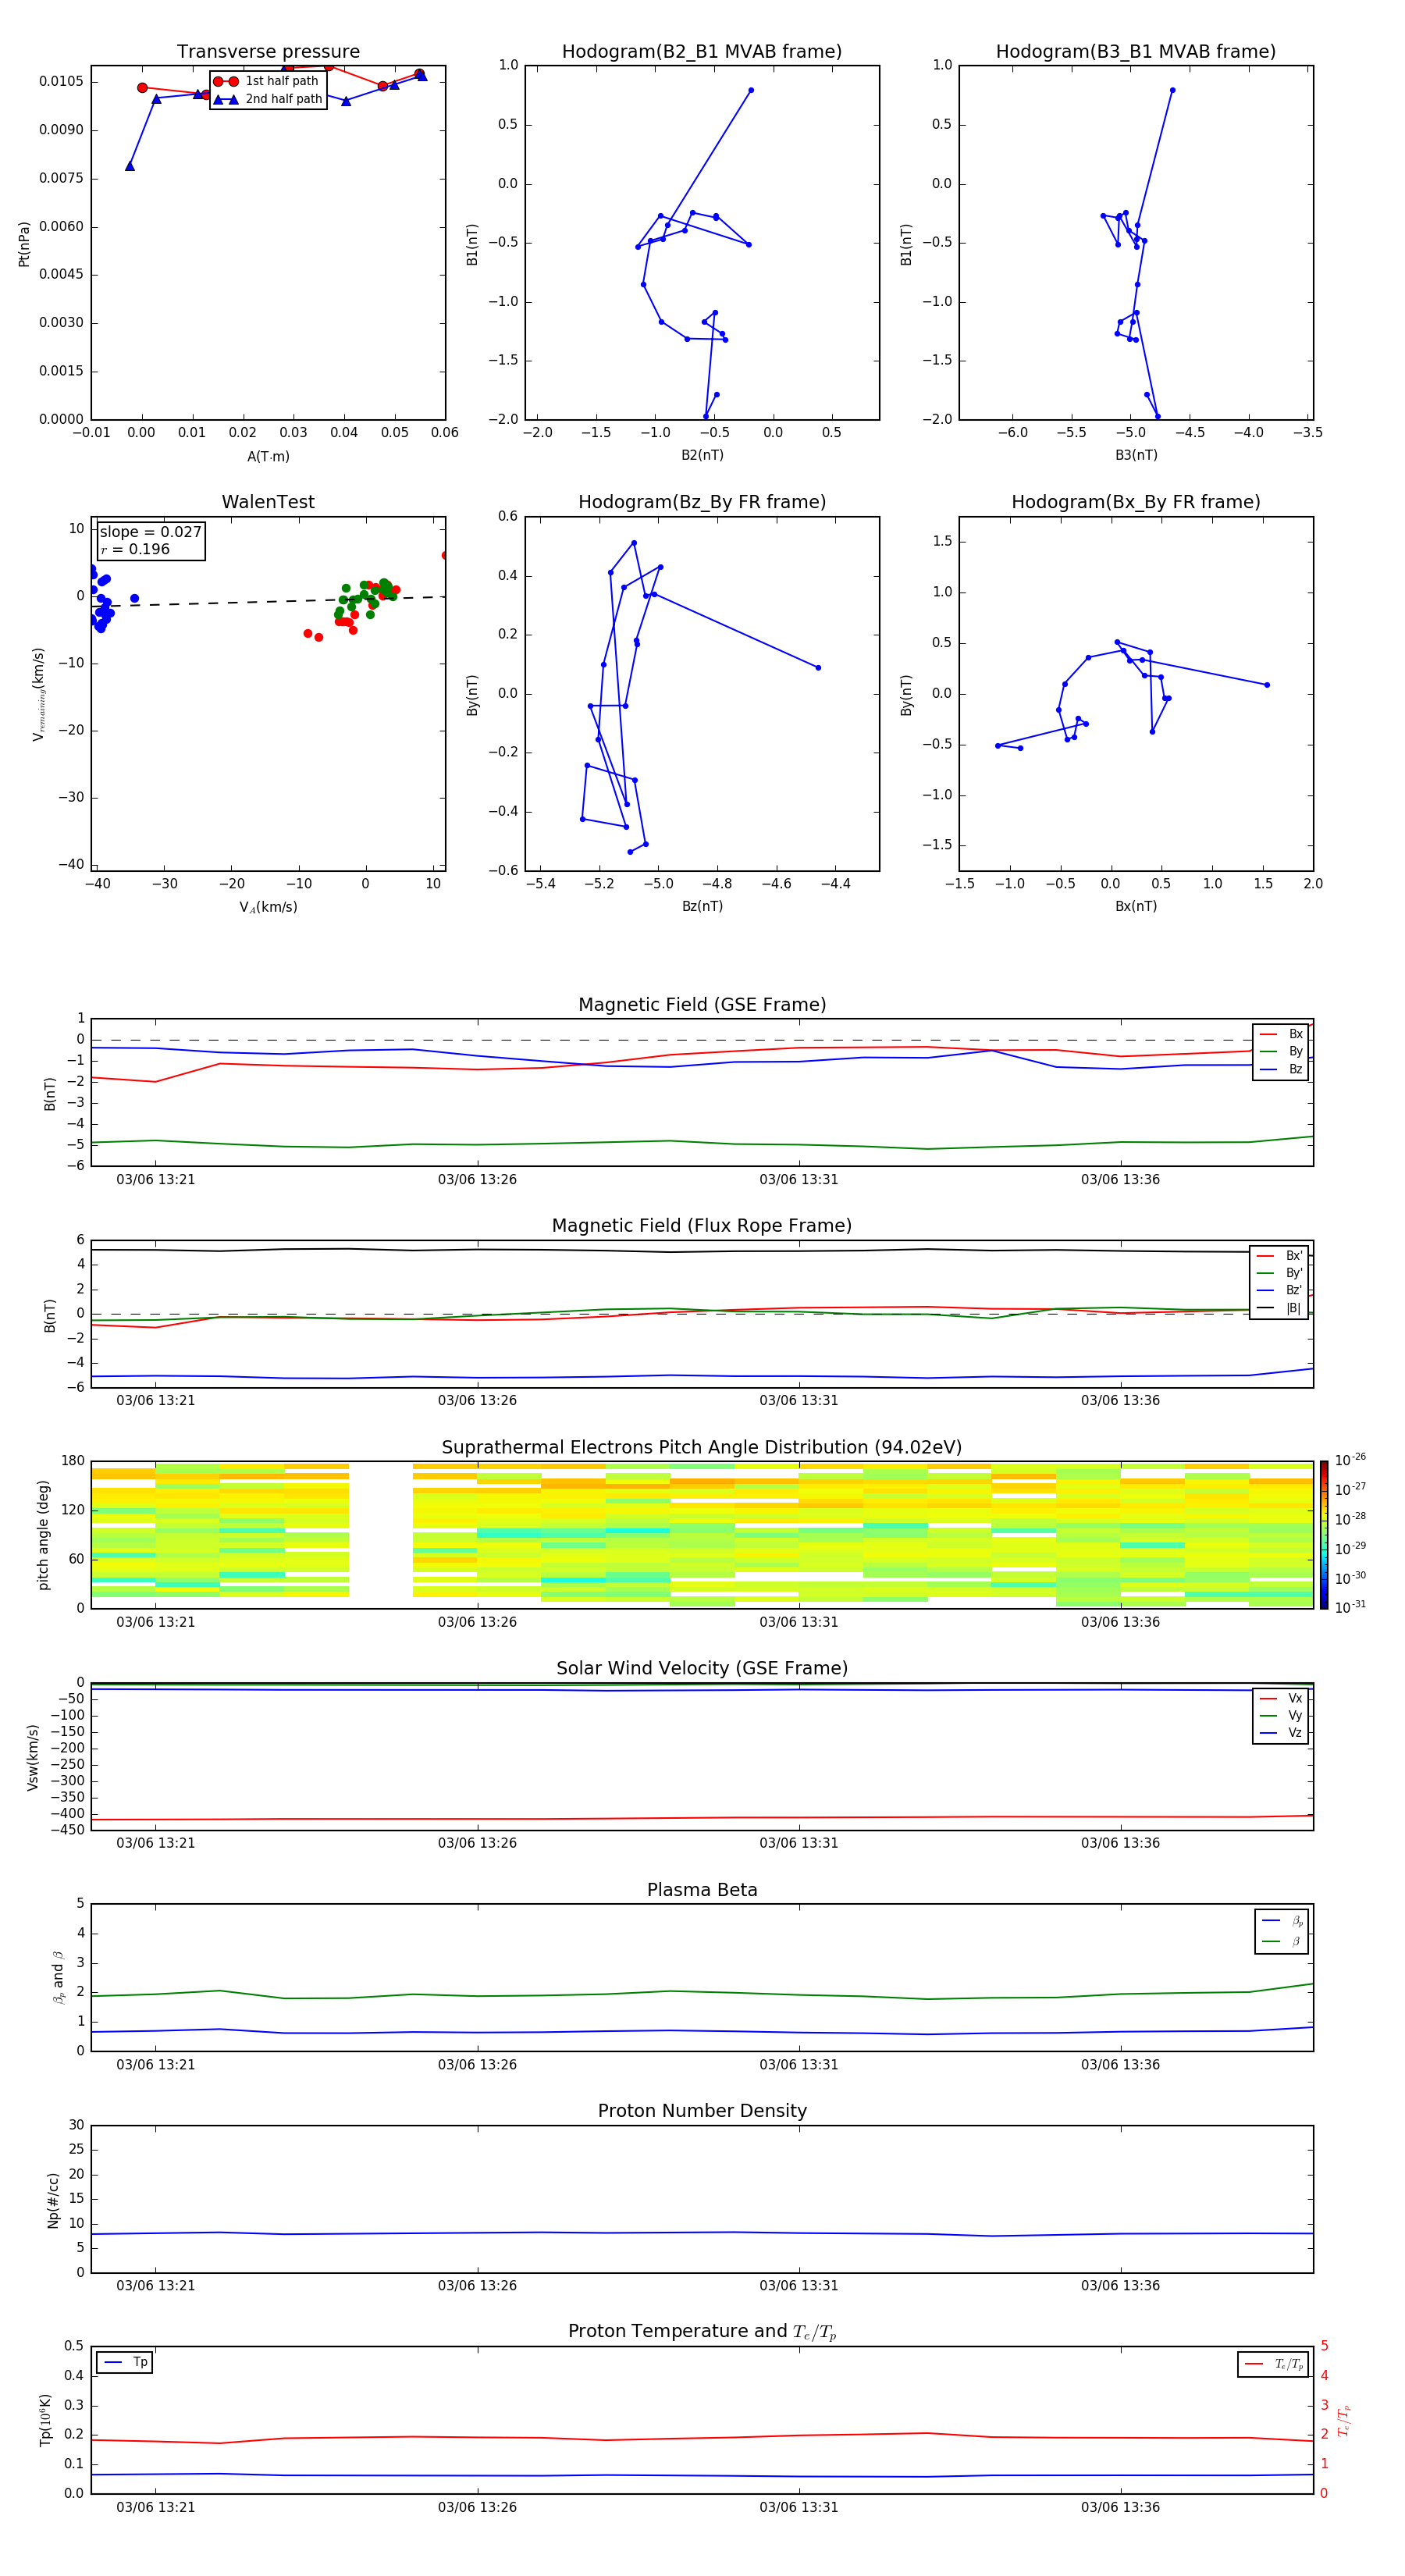The height and width of the screenshot is (2576, 1405).
Task: Click the 'By' legend entry in GSE field panel
Action: click(1281, 1051)
